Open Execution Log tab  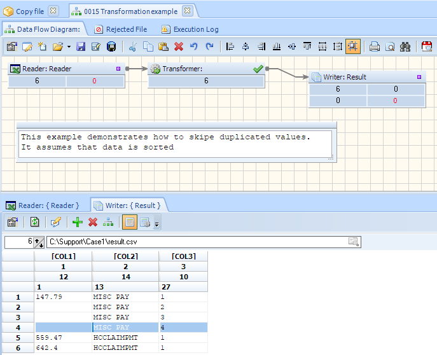190,29
